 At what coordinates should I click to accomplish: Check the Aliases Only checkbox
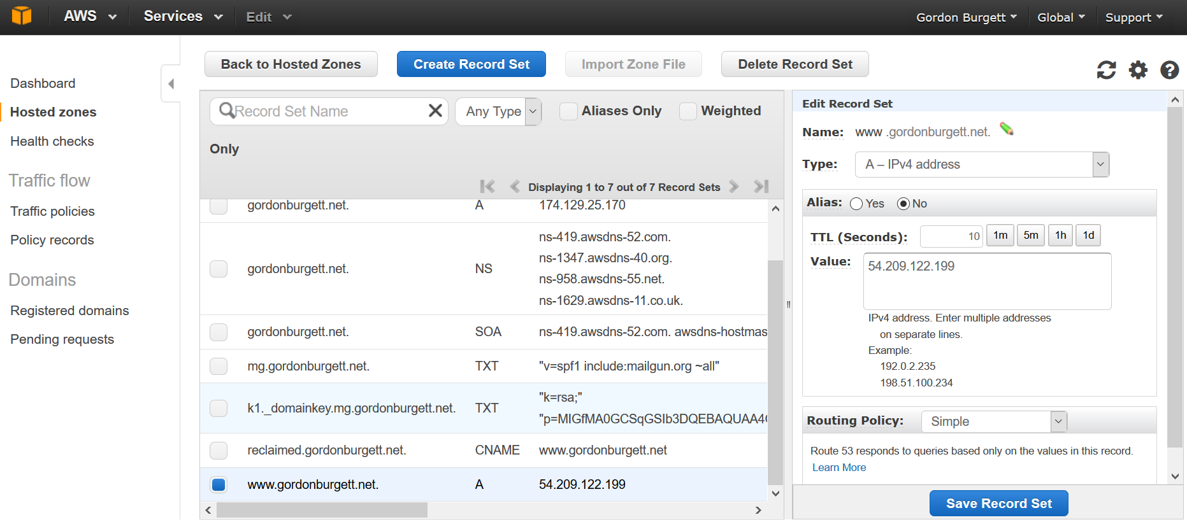point(568,111)
